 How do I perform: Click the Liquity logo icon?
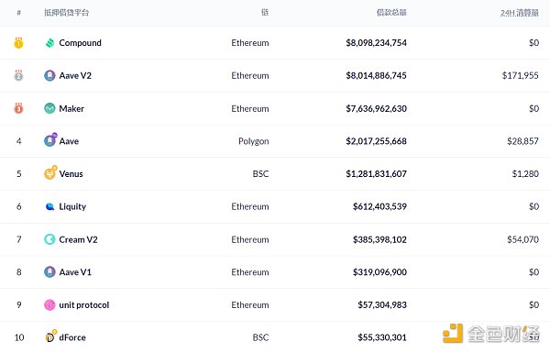pos(49,206)
